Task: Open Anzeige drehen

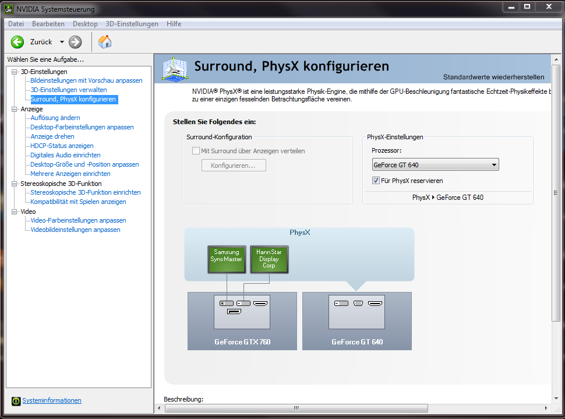Action: click(x=52, y=137)
